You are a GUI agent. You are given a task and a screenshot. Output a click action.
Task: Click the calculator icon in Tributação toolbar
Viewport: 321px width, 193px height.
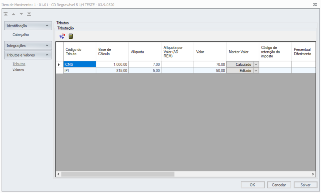[71, 36]
